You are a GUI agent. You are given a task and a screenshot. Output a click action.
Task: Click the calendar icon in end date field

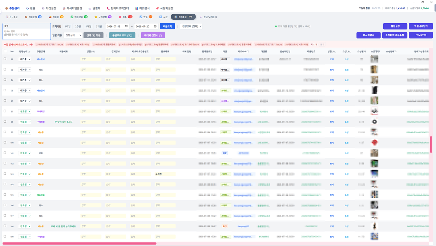(x=155, y=26)
